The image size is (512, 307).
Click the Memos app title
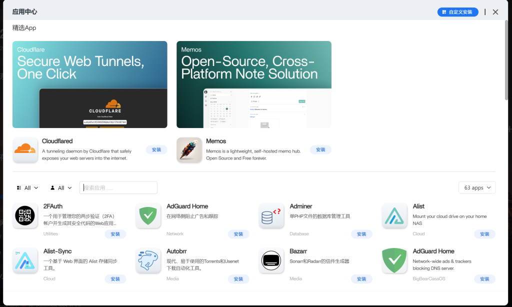point(216,141)
